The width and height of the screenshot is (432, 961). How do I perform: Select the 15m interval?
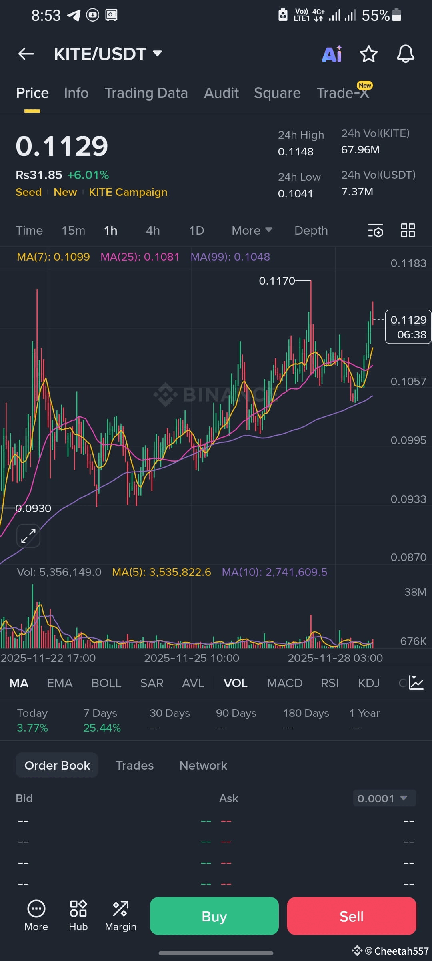(73, 231)
